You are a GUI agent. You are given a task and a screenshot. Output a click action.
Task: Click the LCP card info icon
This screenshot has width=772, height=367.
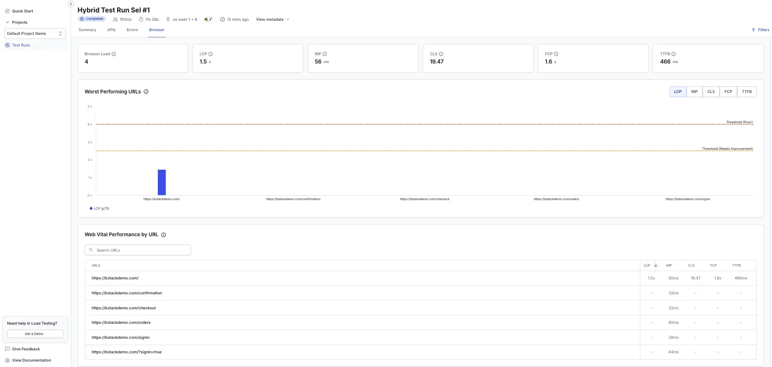click(211, 54)
